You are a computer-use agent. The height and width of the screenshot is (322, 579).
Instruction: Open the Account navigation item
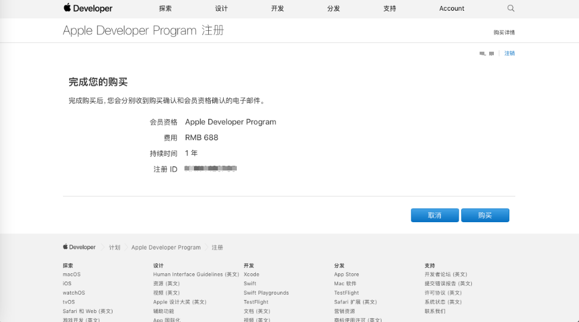pyautogui.click(x=452, y=8)
